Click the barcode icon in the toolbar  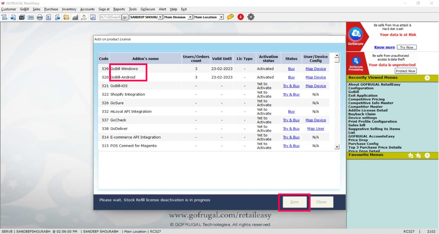tap(31, 17)
